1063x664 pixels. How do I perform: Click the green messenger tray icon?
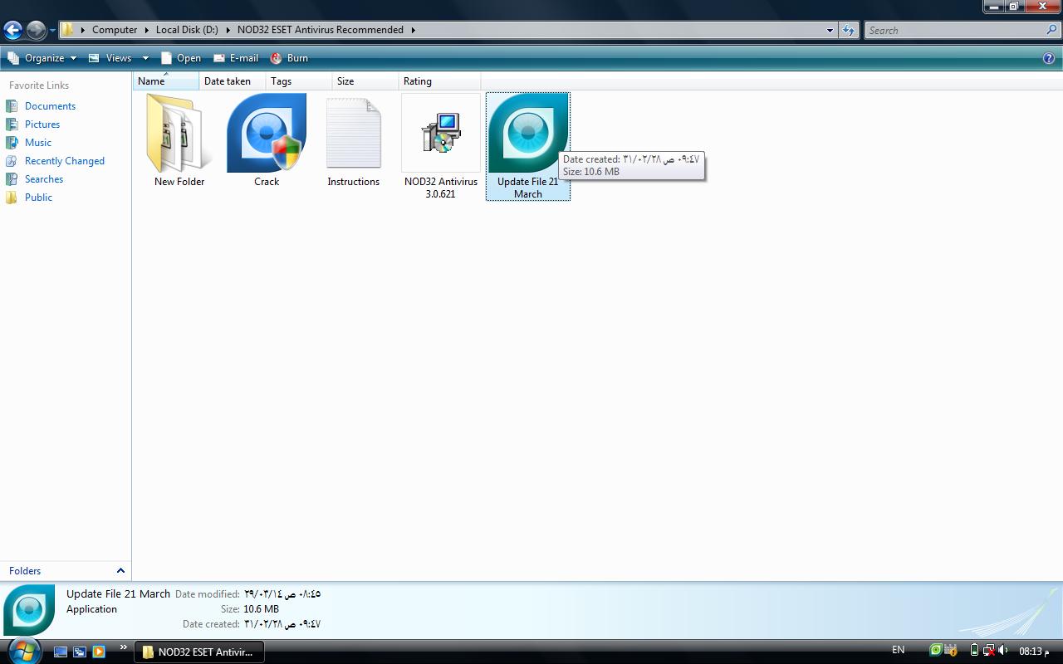[936, 650]
